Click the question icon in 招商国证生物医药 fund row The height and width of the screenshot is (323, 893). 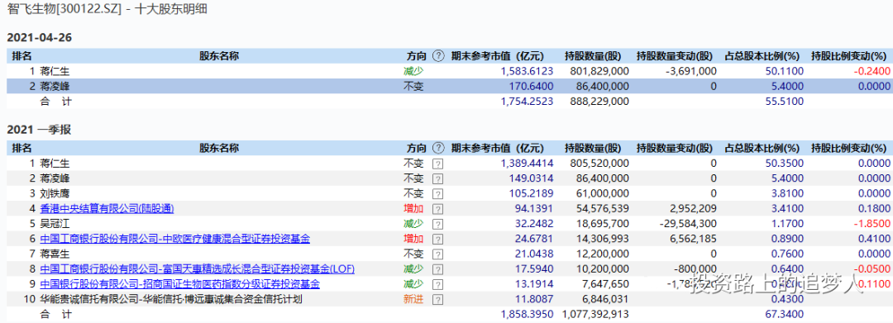(437, 284)
